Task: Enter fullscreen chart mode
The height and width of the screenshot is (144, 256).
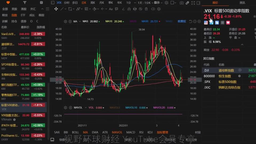Action: [193, 3]
